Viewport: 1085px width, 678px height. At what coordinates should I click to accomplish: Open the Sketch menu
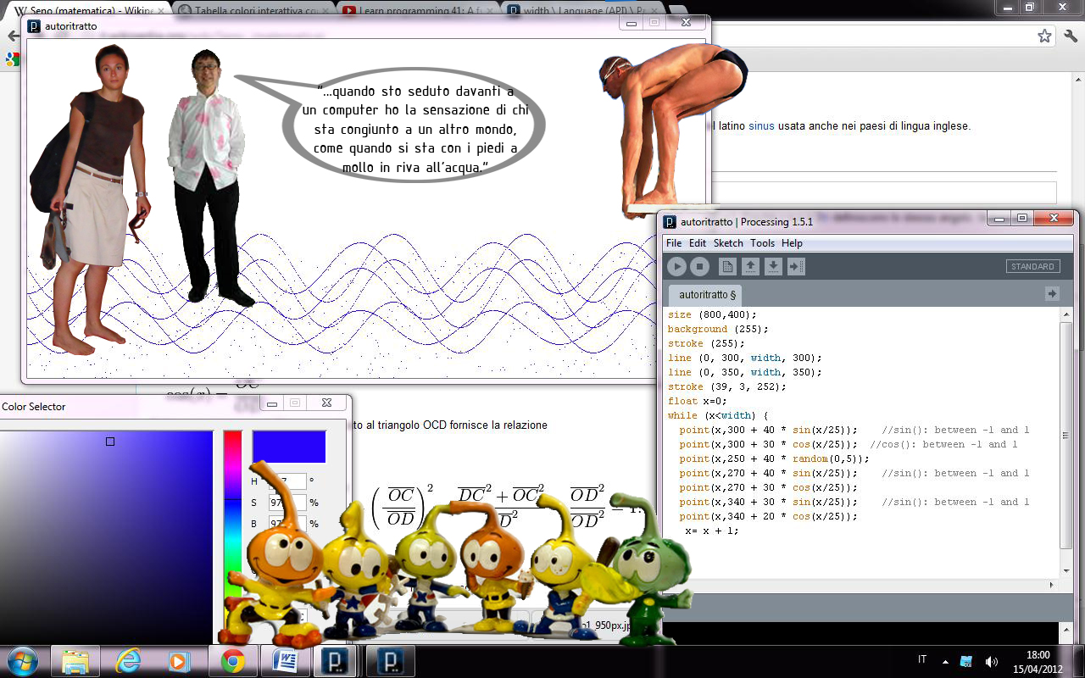(x=728, y=243)
